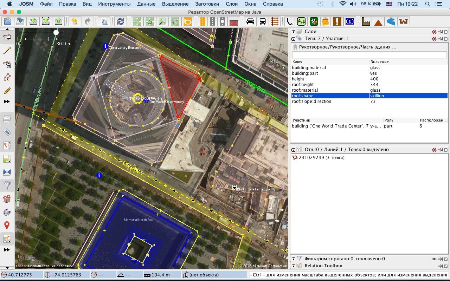Select the building:material tag row
This screenshot has height=281, width=450.
(369, 67)
